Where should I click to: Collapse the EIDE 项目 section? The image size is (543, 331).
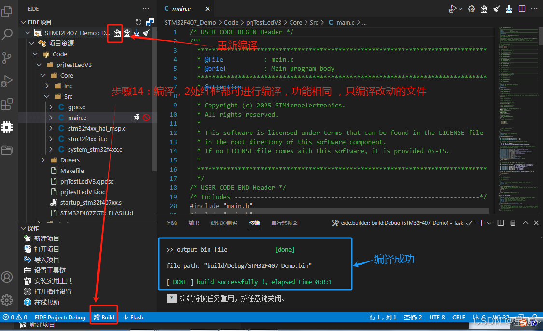(x=23, y=22)
